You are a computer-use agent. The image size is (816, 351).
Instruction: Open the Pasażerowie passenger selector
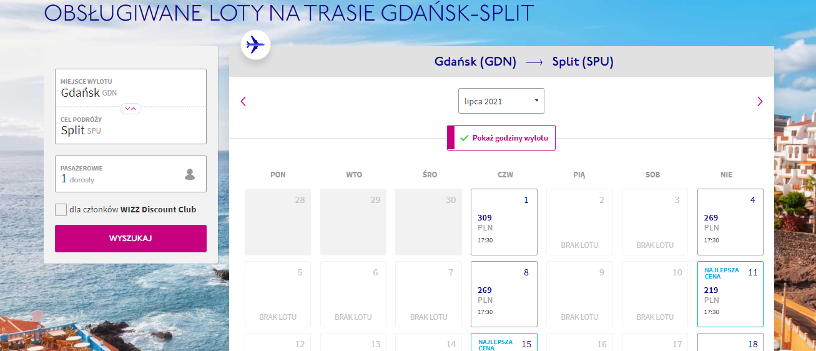click(130, 174)
